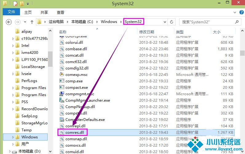Sort by 类型 column header

(180, 32)
